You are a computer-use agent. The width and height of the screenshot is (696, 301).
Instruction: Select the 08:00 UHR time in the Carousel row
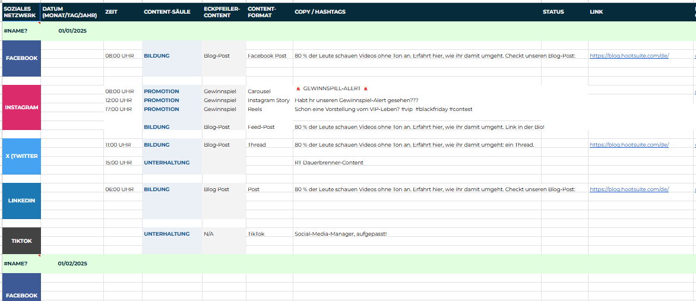coord(119,91)
